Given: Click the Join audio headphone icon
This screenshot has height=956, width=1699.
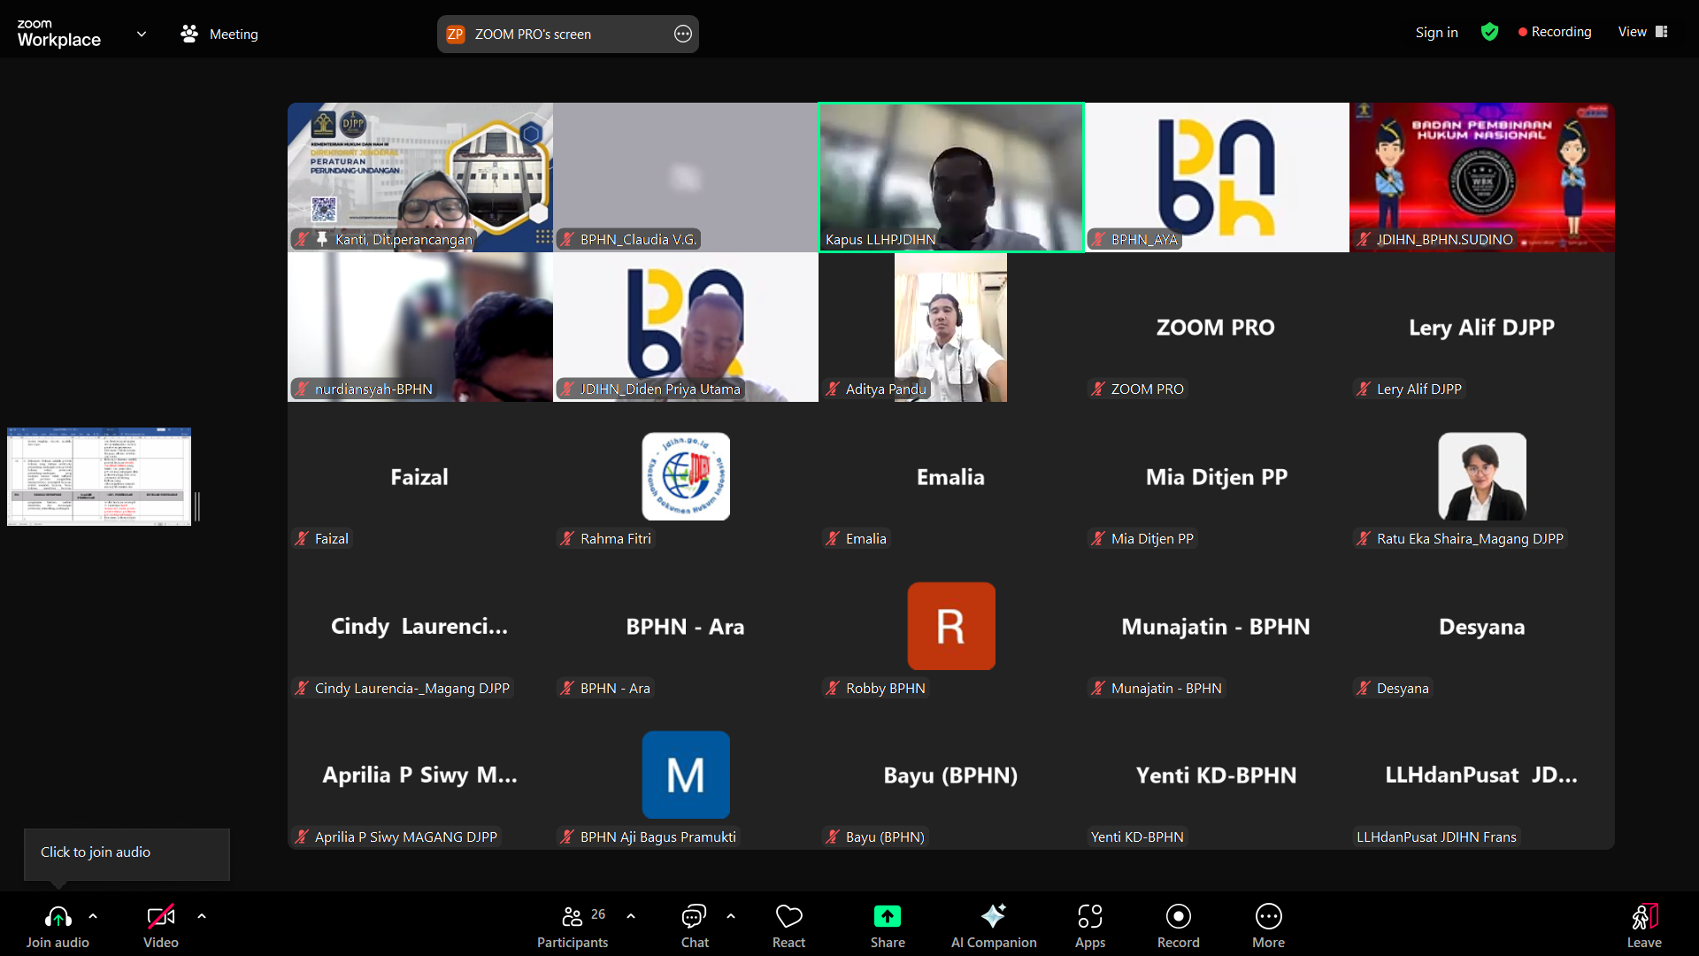Looking at the screenshot, I should [x=58, y=916].
